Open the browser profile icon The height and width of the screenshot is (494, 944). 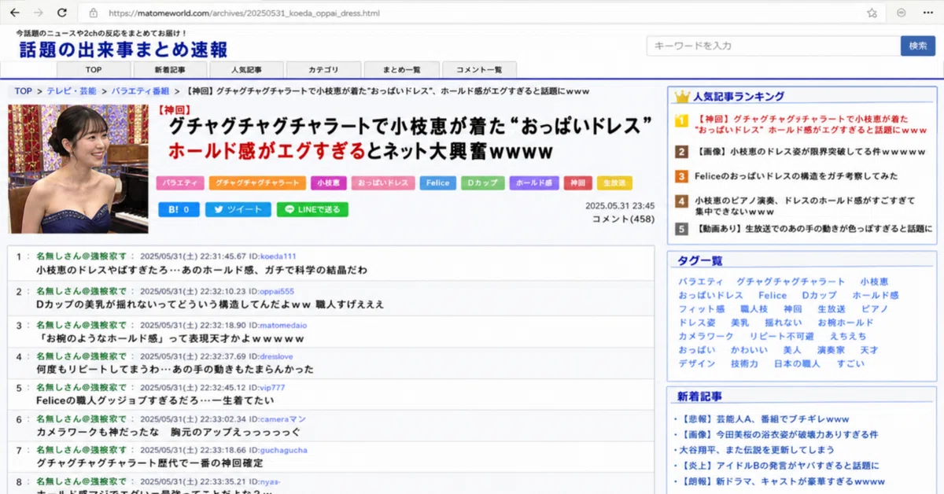(x=902, y=13)
